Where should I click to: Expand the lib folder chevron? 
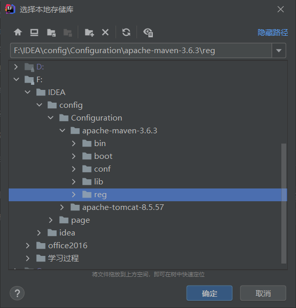(74, 182)
